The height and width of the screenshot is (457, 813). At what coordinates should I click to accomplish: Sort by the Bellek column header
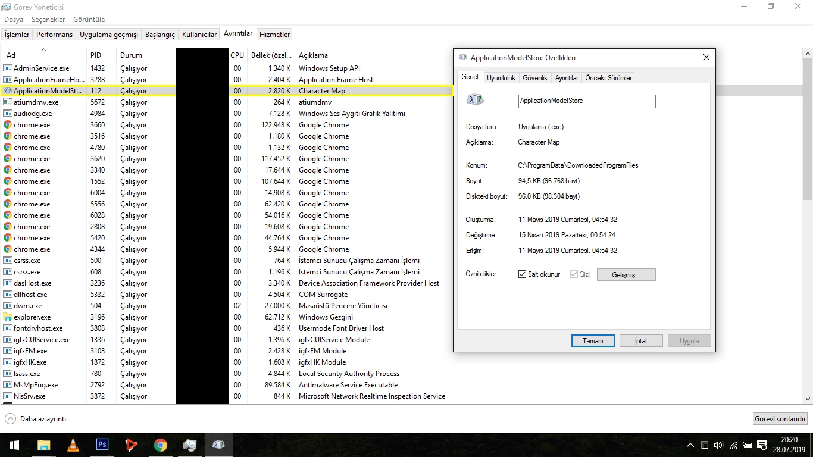(x=271, y=55)
